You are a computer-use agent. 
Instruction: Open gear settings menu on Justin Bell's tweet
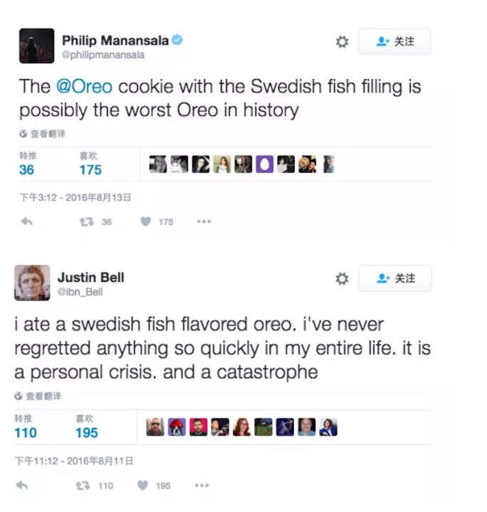(342, 278)
